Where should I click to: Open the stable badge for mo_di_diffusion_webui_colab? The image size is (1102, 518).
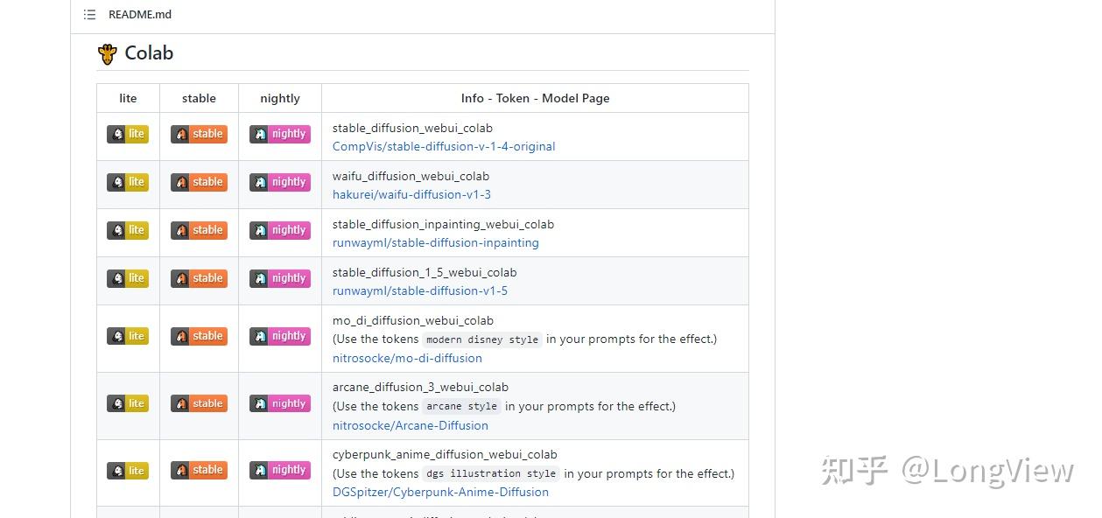(x=199, y=336)
